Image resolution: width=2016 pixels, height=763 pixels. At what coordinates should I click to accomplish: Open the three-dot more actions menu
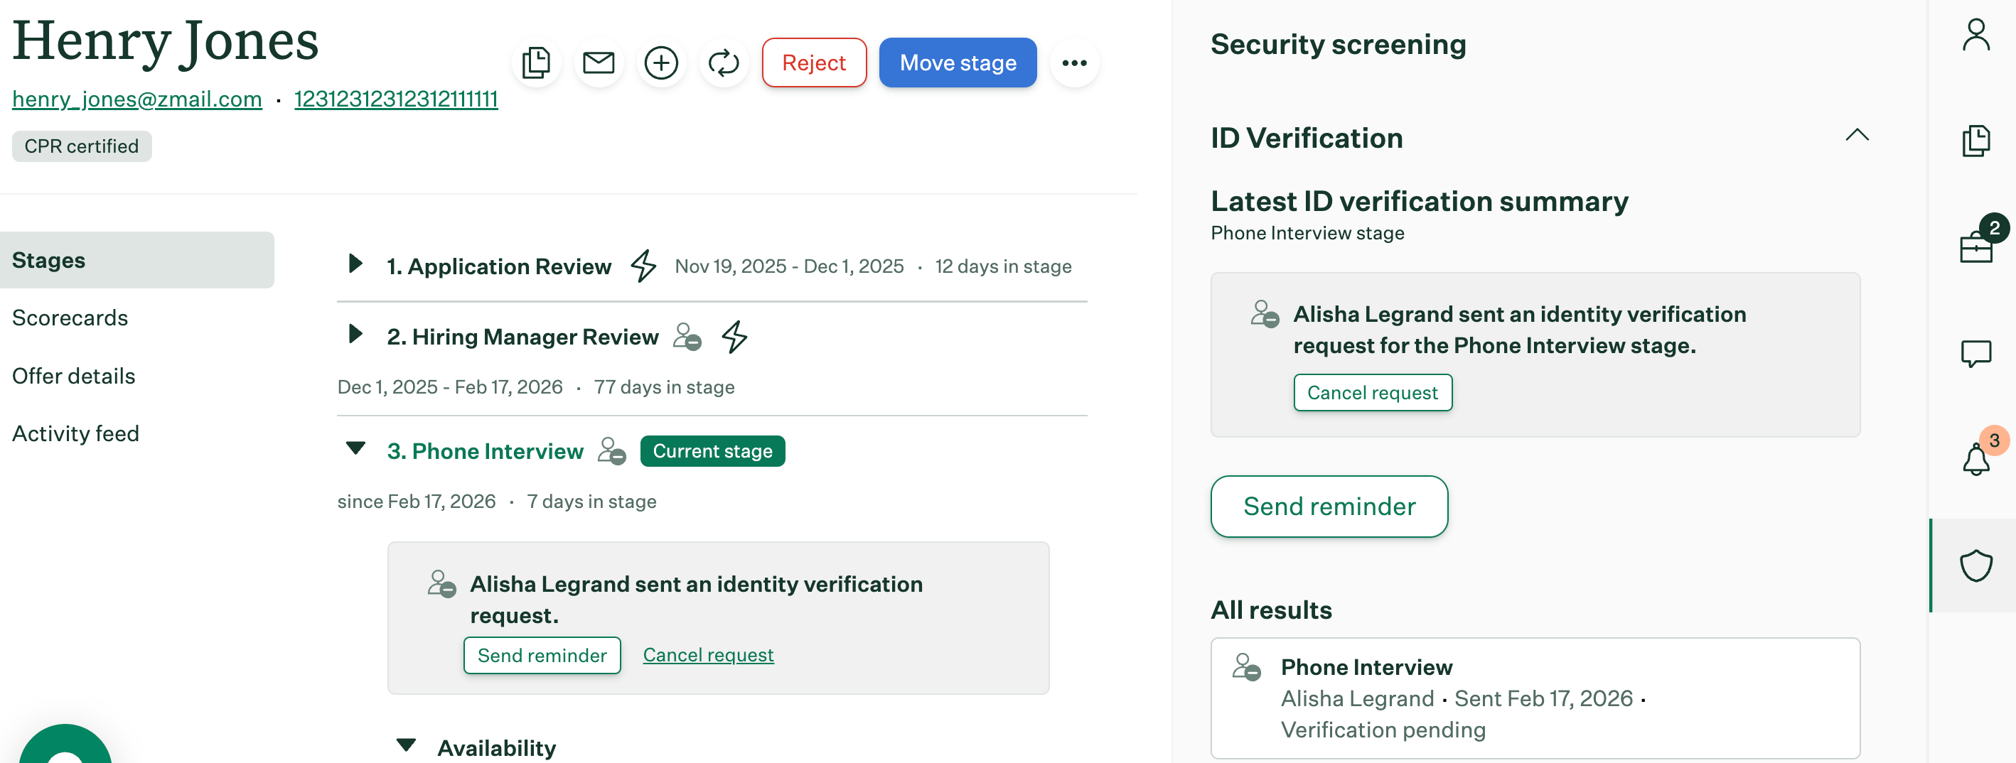[x=1073, y=63]
